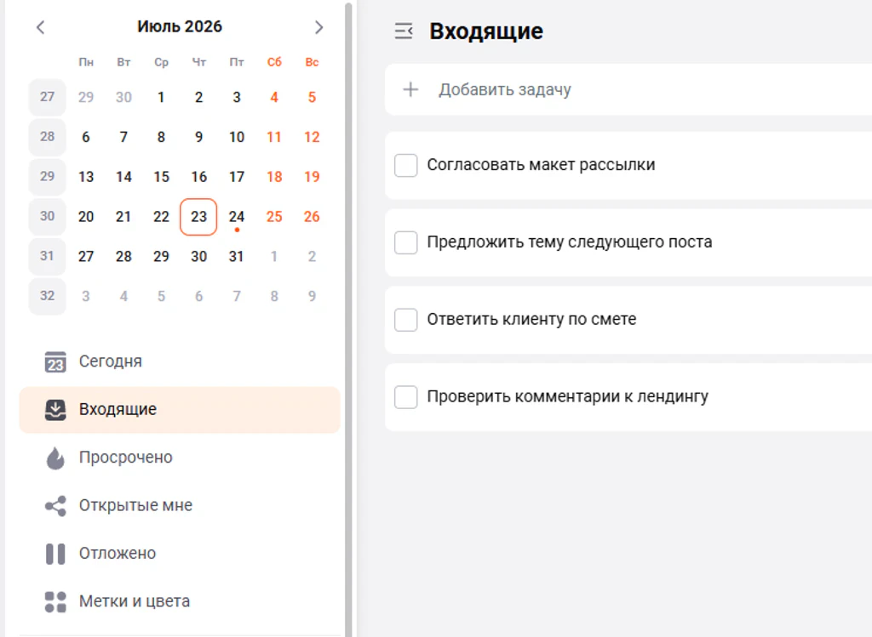Click the Добавить задачу input field

click(x=628, y=89)
